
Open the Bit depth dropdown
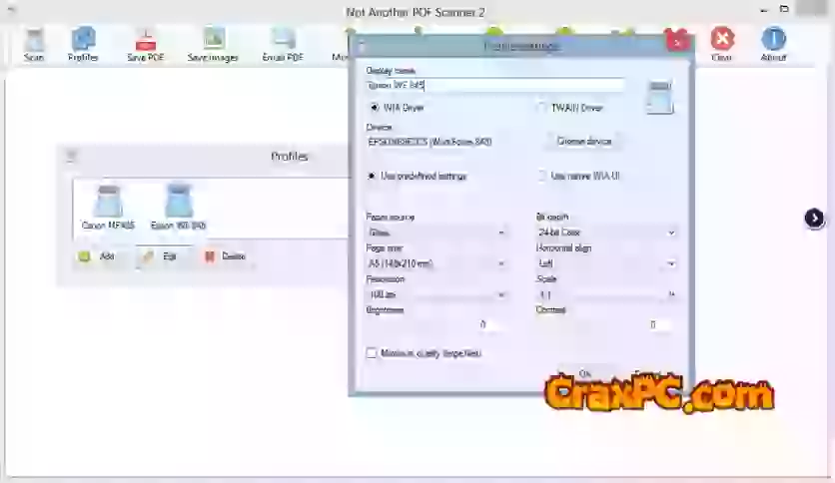click(606, 233)
